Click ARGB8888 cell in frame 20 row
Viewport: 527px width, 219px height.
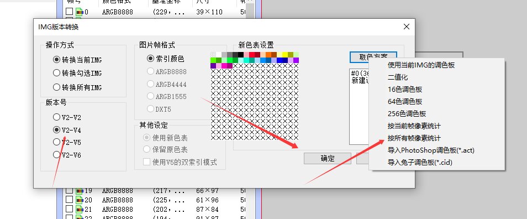pos(117,200)
